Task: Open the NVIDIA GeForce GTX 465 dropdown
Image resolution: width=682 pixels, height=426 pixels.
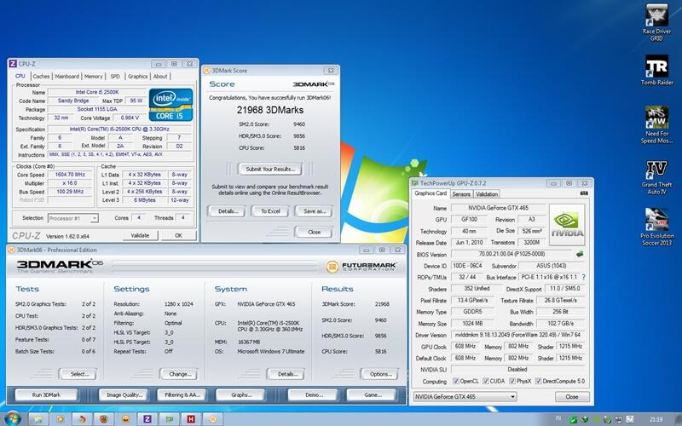Action: [x=465, y=396]
